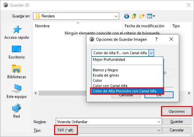This screenshot has height=137, width=194.
Task: Sort files by Nombre column
Action: [78, 26]
